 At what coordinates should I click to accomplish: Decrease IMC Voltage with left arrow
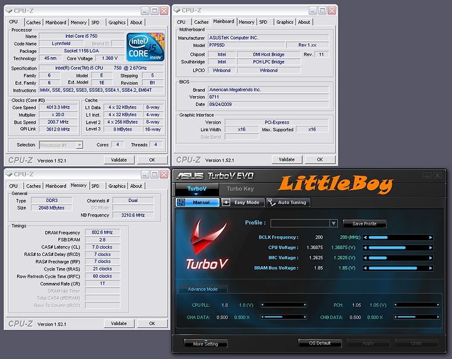click(365, 258)
